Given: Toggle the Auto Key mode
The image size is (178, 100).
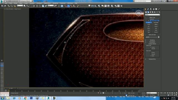Looking at the screenshot, I should (x=144, y=93).
